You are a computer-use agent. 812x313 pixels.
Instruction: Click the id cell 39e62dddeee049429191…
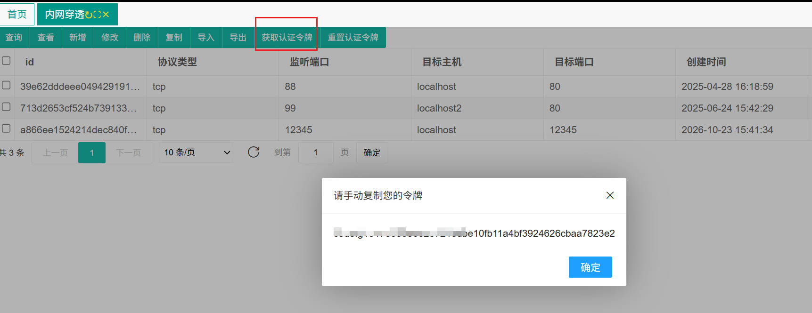(80, 87)
